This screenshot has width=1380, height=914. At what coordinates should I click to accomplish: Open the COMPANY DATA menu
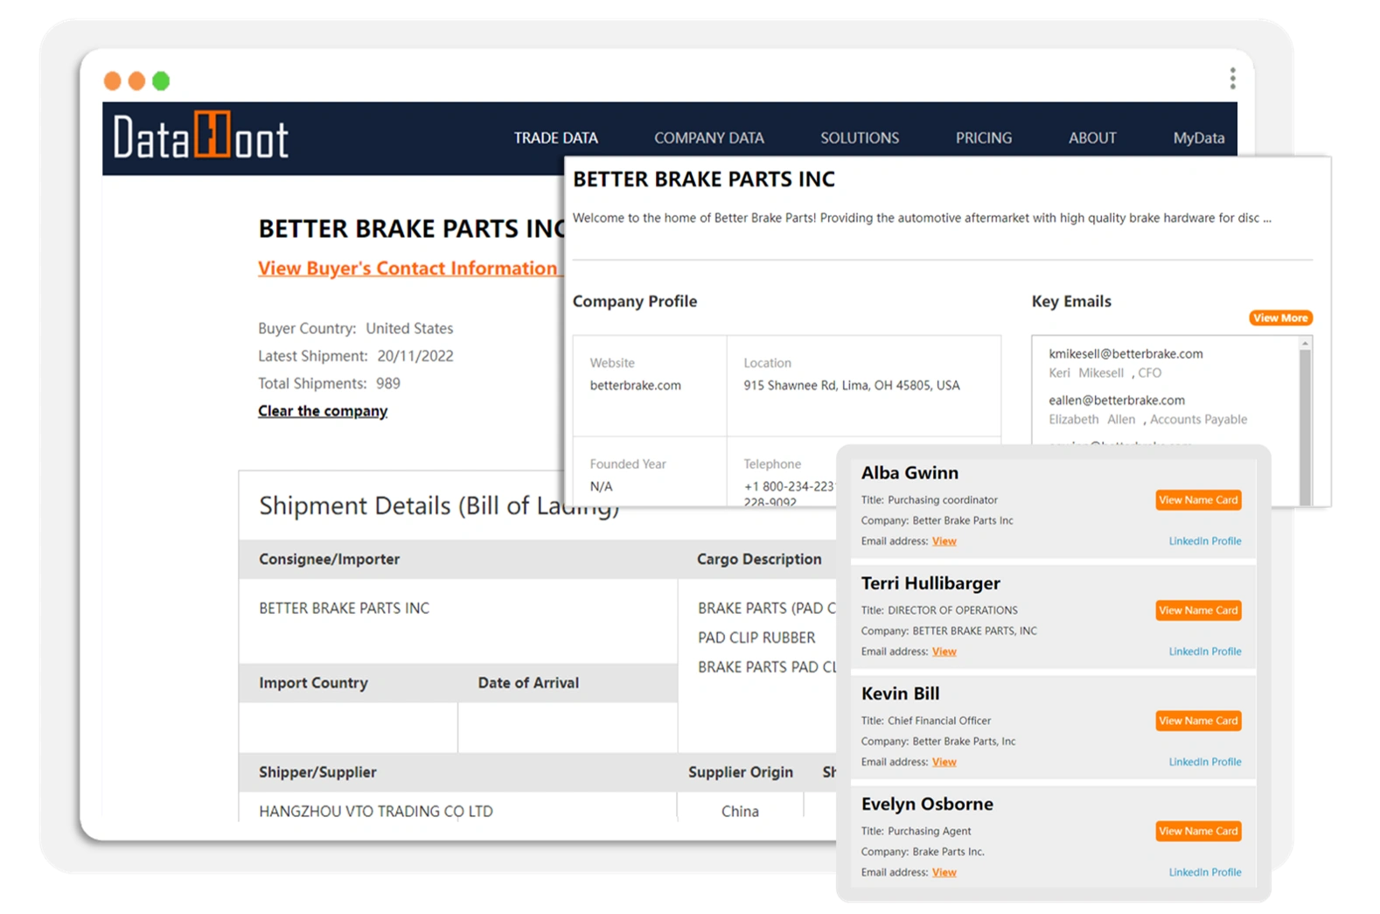(x=708, y=138)
